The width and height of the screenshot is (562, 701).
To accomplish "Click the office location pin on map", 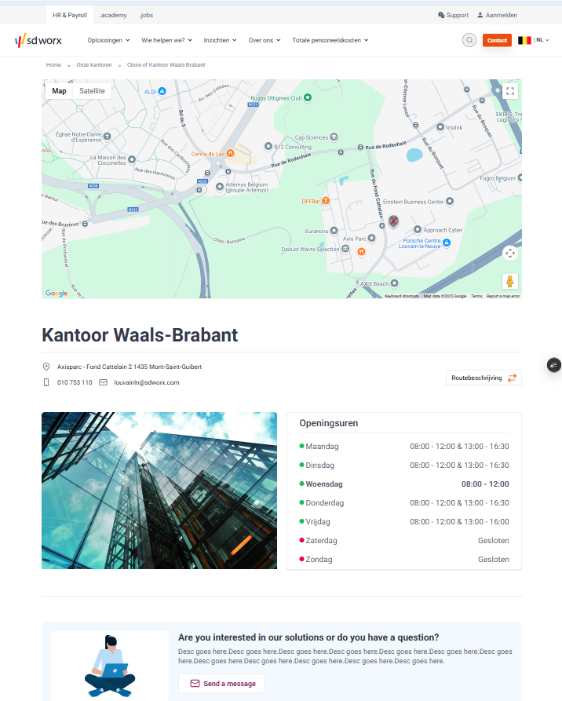I will (393, 221).
